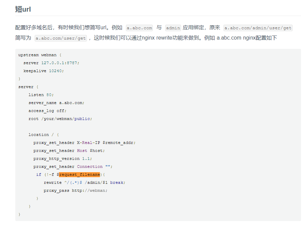Click proxy_pass http://webman; line
Image resolution: width=306 pixels, height=227 pixels.
click(76, 191)
